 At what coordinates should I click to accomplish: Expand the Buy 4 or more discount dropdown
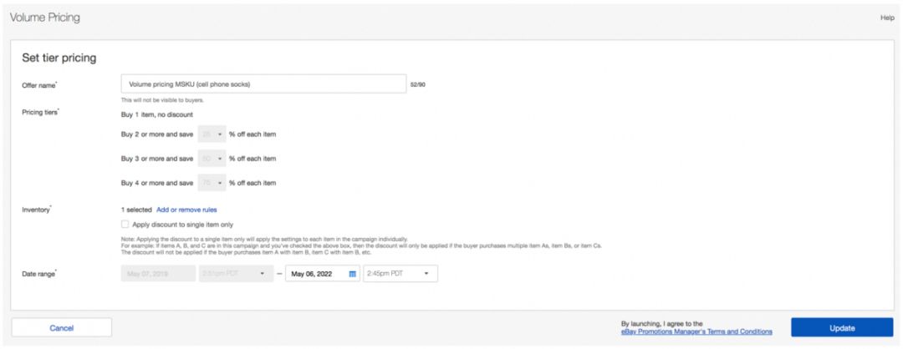[212, 183]
